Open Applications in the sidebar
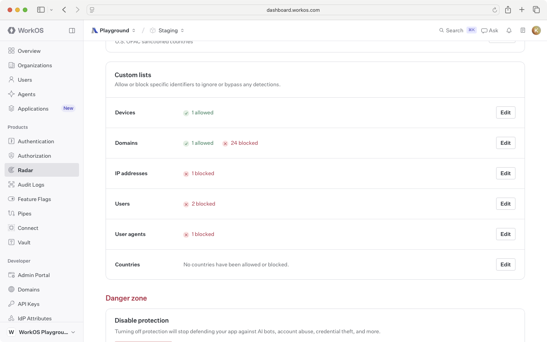This screenshot has height=342, width=547. pyautogui.click(x=42, y=109)
